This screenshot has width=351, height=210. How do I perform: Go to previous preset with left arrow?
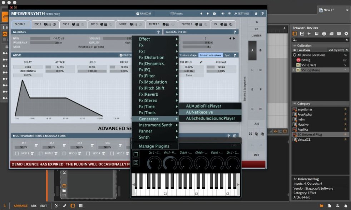[x=201, y=14]
